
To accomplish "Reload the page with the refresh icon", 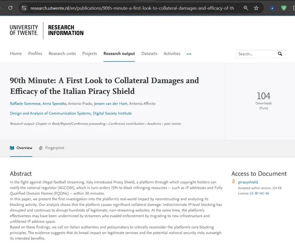I will 10,8.
